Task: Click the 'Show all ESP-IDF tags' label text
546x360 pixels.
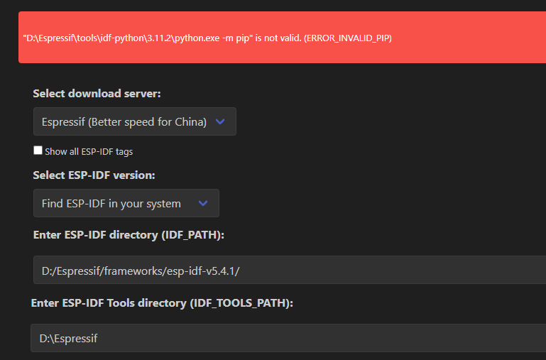Action: pyautogui.click(x=89, y=152)
